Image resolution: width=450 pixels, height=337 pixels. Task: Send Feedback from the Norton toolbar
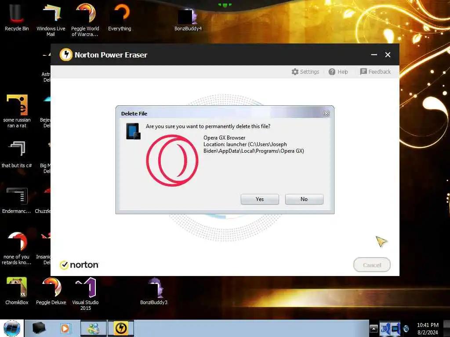pos(375,72)
